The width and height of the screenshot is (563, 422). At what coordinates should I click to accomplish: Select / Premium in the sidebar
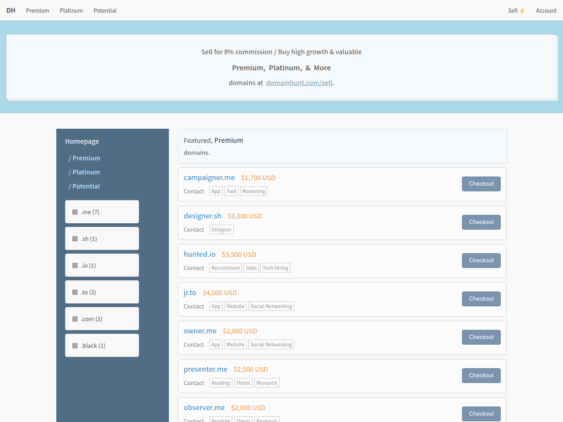(84, 158)
